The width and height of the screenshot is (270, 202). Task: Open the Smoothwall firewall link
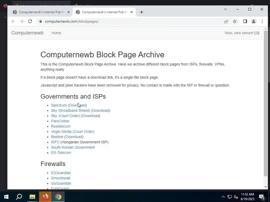point(60,178)
